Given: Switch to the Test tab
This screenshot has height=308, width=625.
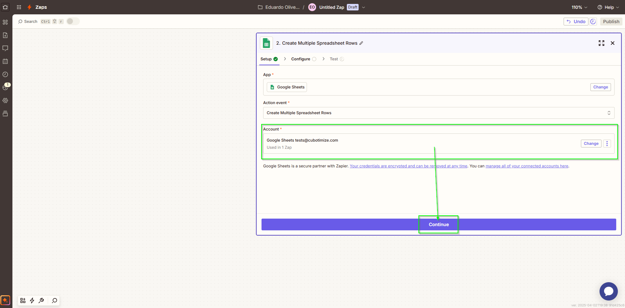Looking at the screenshot, I should click(337, 59).
